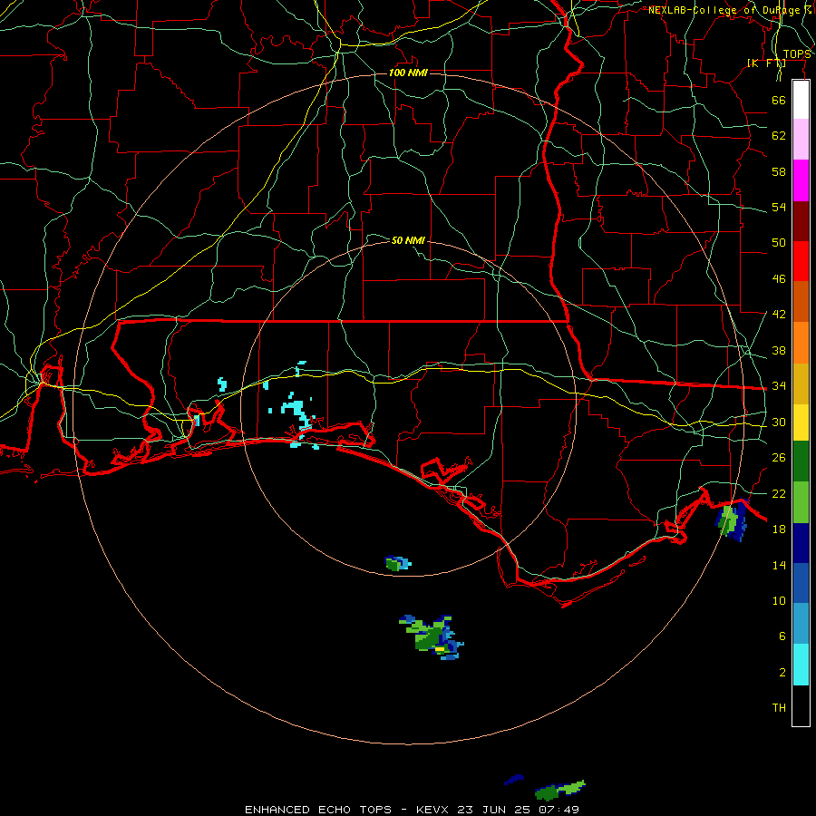Click the black TH legend swatch
Image resolution: width=816 pixels, height=816 pixels.
point(801,705)
